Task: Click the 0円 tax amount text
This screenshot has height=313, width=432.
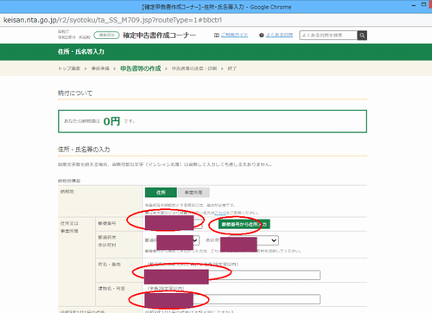Action: pyautogui.click(x=111, y=121)
